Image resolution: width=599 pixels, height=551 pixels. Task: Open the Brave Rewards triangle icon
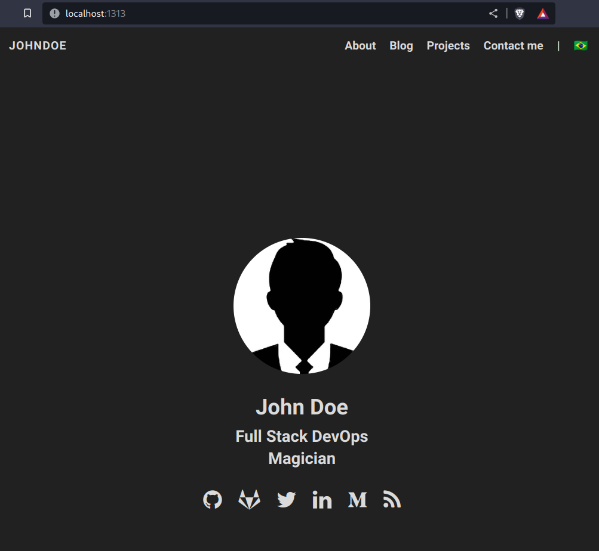[x=542, y=13]
